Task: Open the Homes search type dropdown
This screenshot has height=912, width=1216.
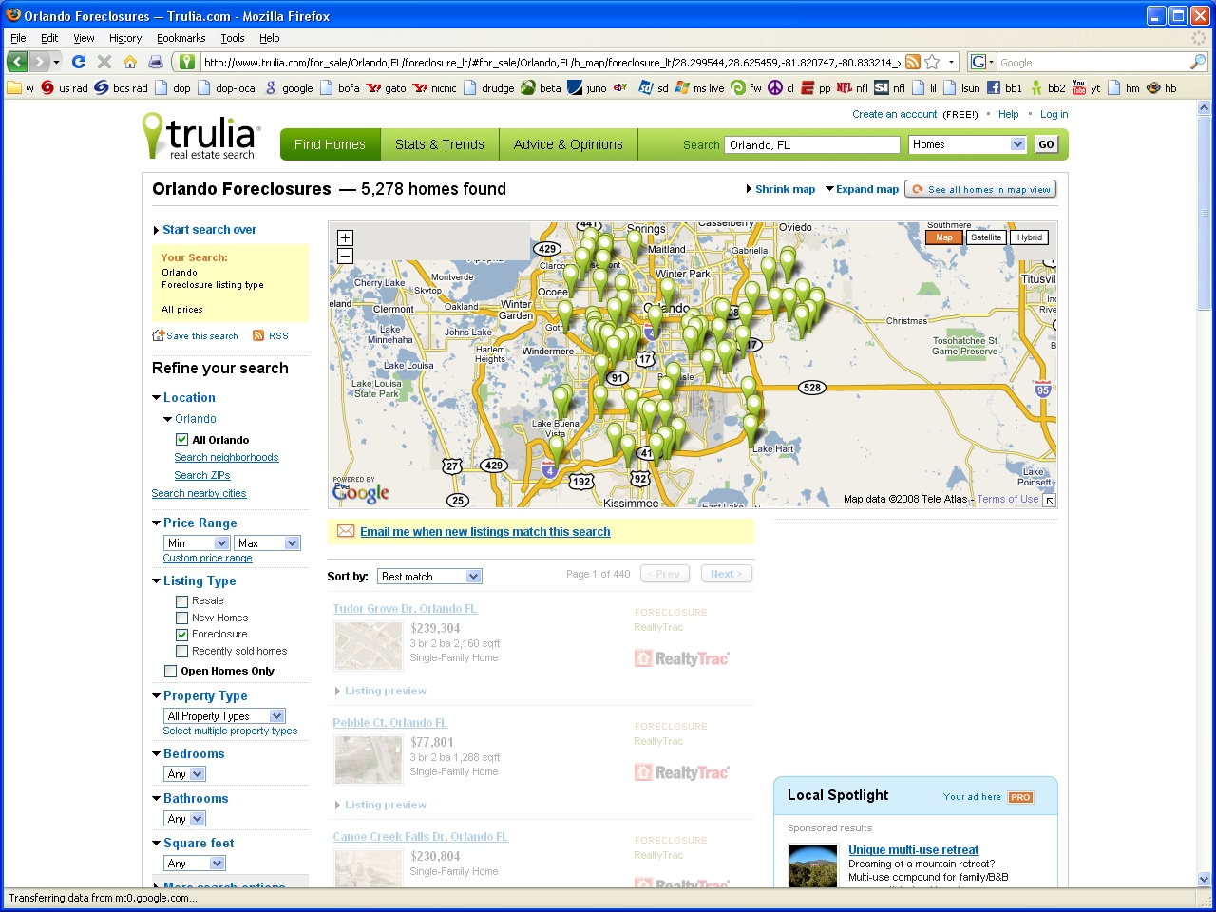Action: [x=967, y=144]
